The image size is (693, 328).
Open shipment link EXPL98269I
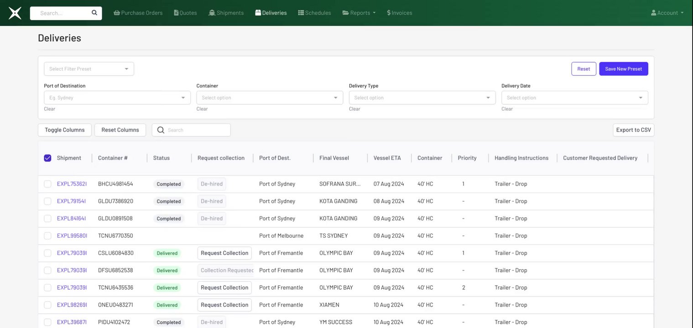point(72,305)
